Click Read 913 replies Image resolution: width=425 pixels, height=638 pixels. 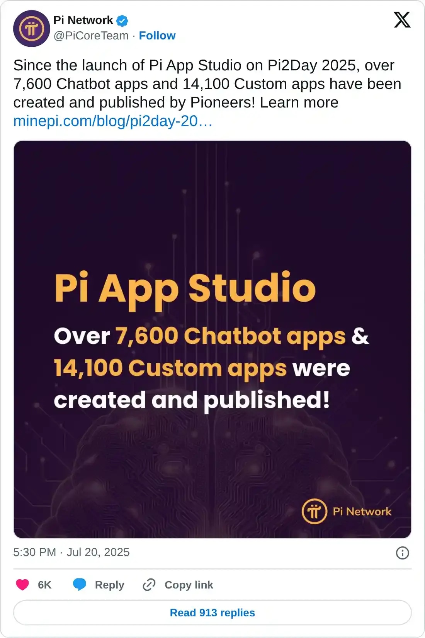click(212, 613)
